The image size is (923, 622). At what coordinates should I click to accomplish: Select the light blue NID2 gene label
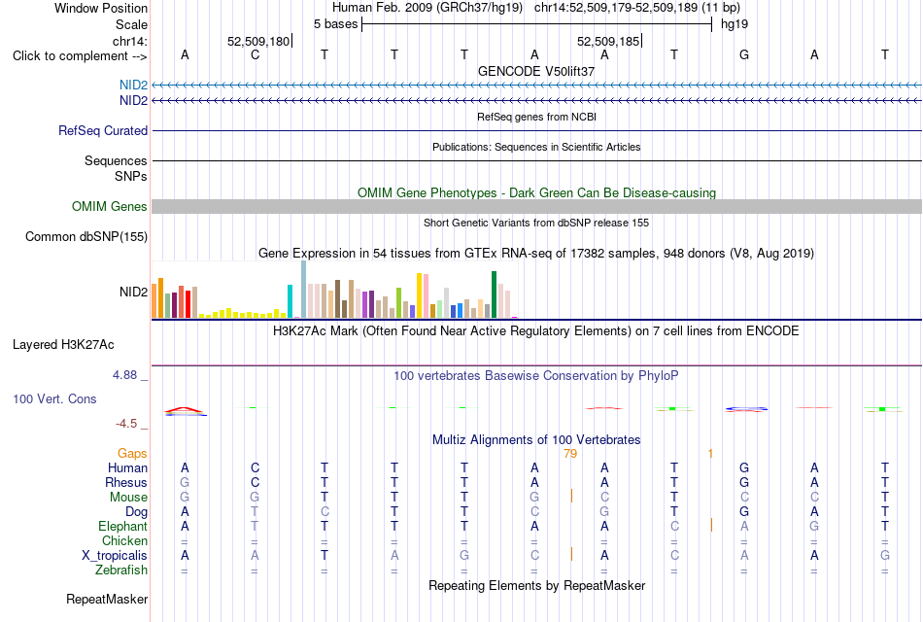[x=134, y=85]
